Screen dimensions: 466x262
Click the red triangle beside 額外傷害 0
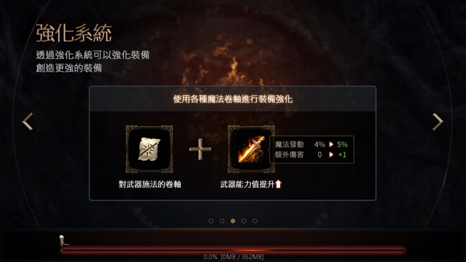(331, 155)
